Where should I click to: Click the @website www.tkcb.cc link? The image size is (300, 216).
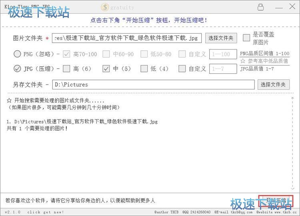276,212
